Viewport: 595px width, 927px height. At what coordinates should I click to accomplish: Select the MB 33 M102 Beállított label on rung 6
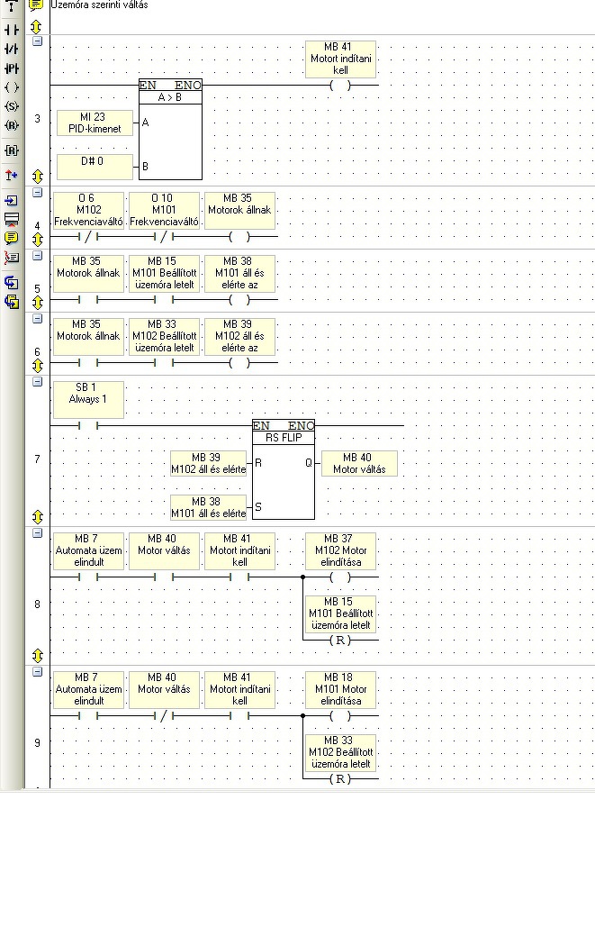click(164, 336)
